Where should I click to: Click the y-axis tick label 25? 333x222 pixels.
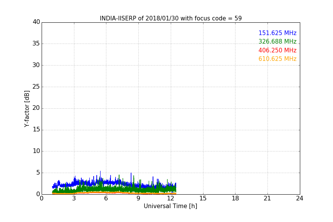point(36,86)
